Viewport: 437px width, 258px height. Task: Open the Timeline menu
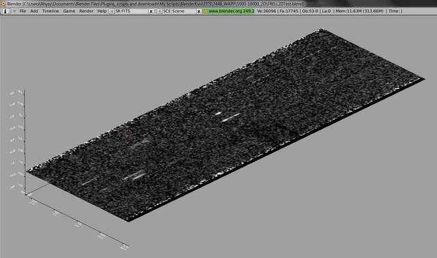tap(51, 11)
